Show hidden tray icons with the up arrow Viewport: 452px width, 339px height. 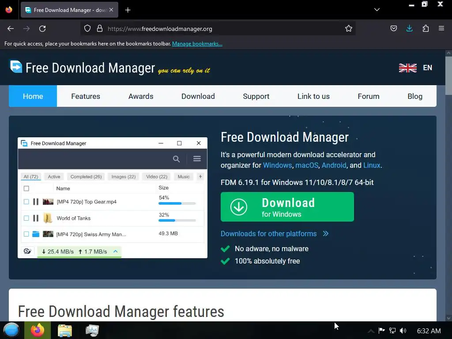(x=371, y=331)
